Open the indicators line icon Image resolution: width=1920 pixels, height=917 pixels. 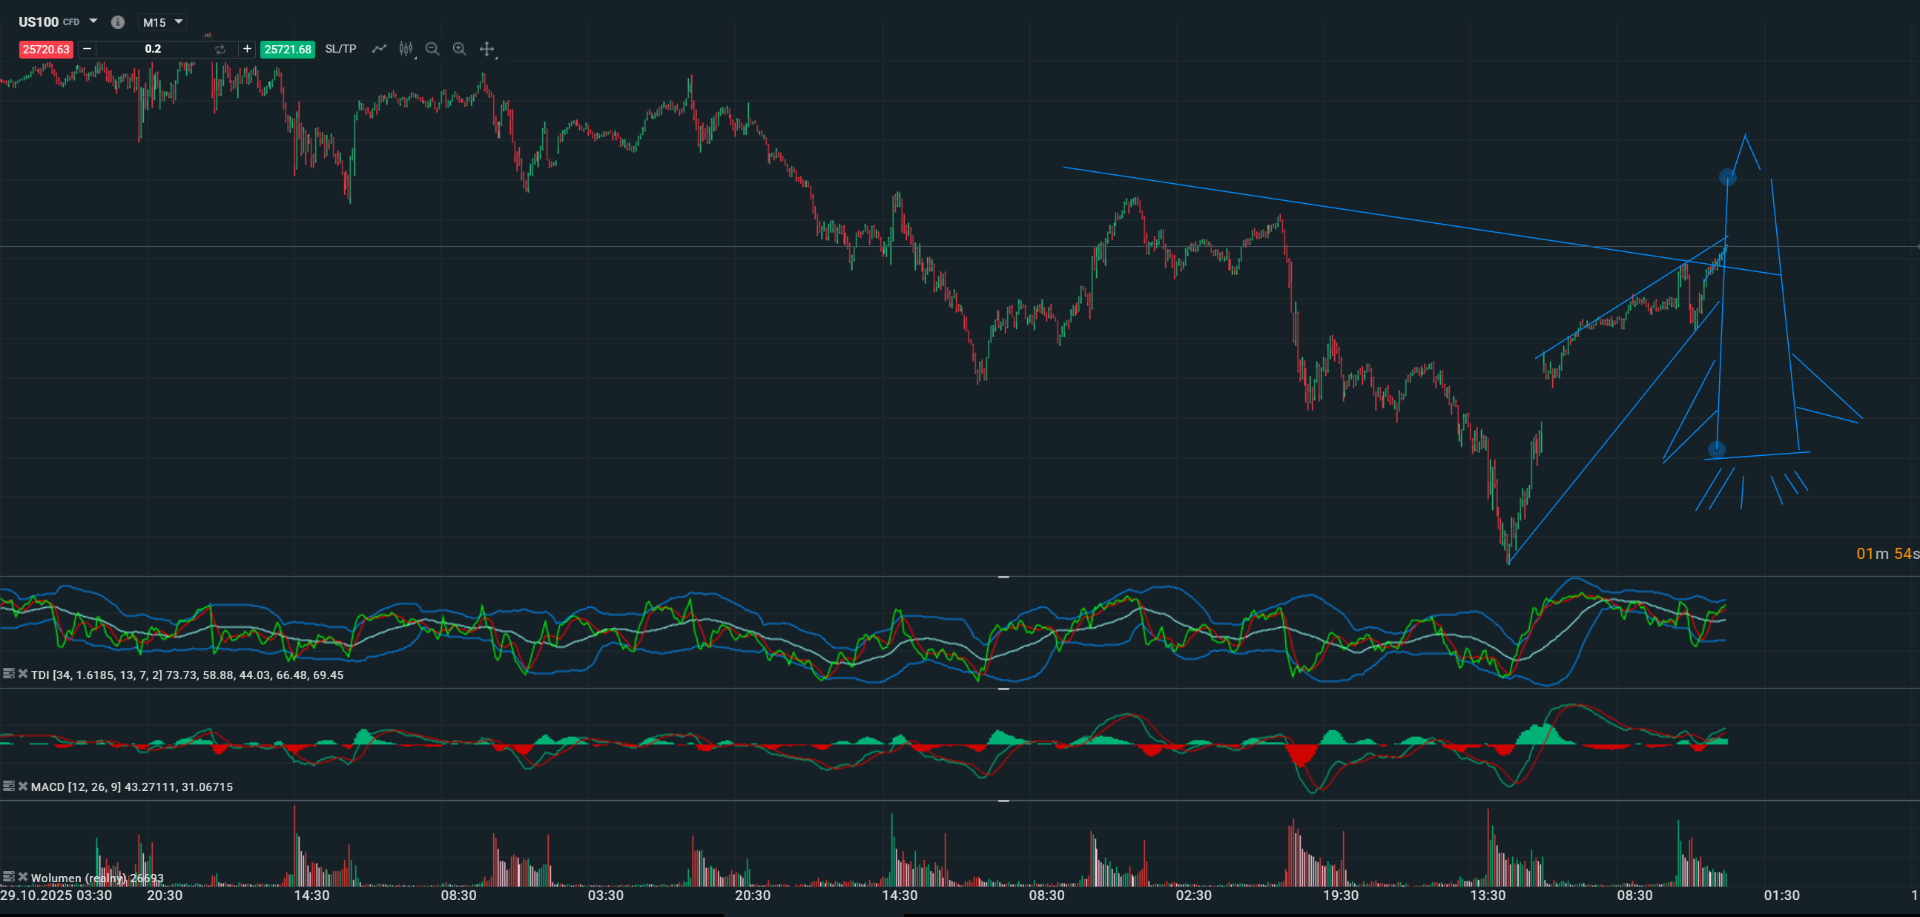pos(380,49)
